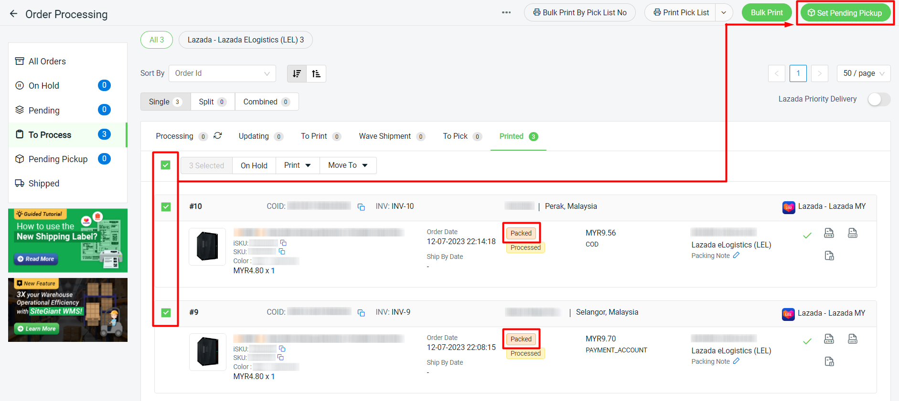The image size is (899, 401).
Task: Click the Set Pending Pickup button
Action: [845, 13]
